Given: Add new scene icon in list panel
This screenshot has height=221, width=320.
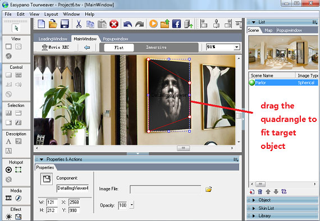Looking at the screenshot, I should pos(252,191).
